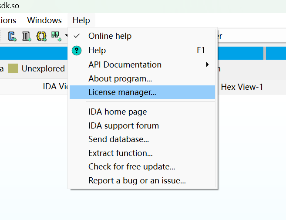Open the Windows menu in menu bar
Screen dimensions: 286x220
point(44,20)
